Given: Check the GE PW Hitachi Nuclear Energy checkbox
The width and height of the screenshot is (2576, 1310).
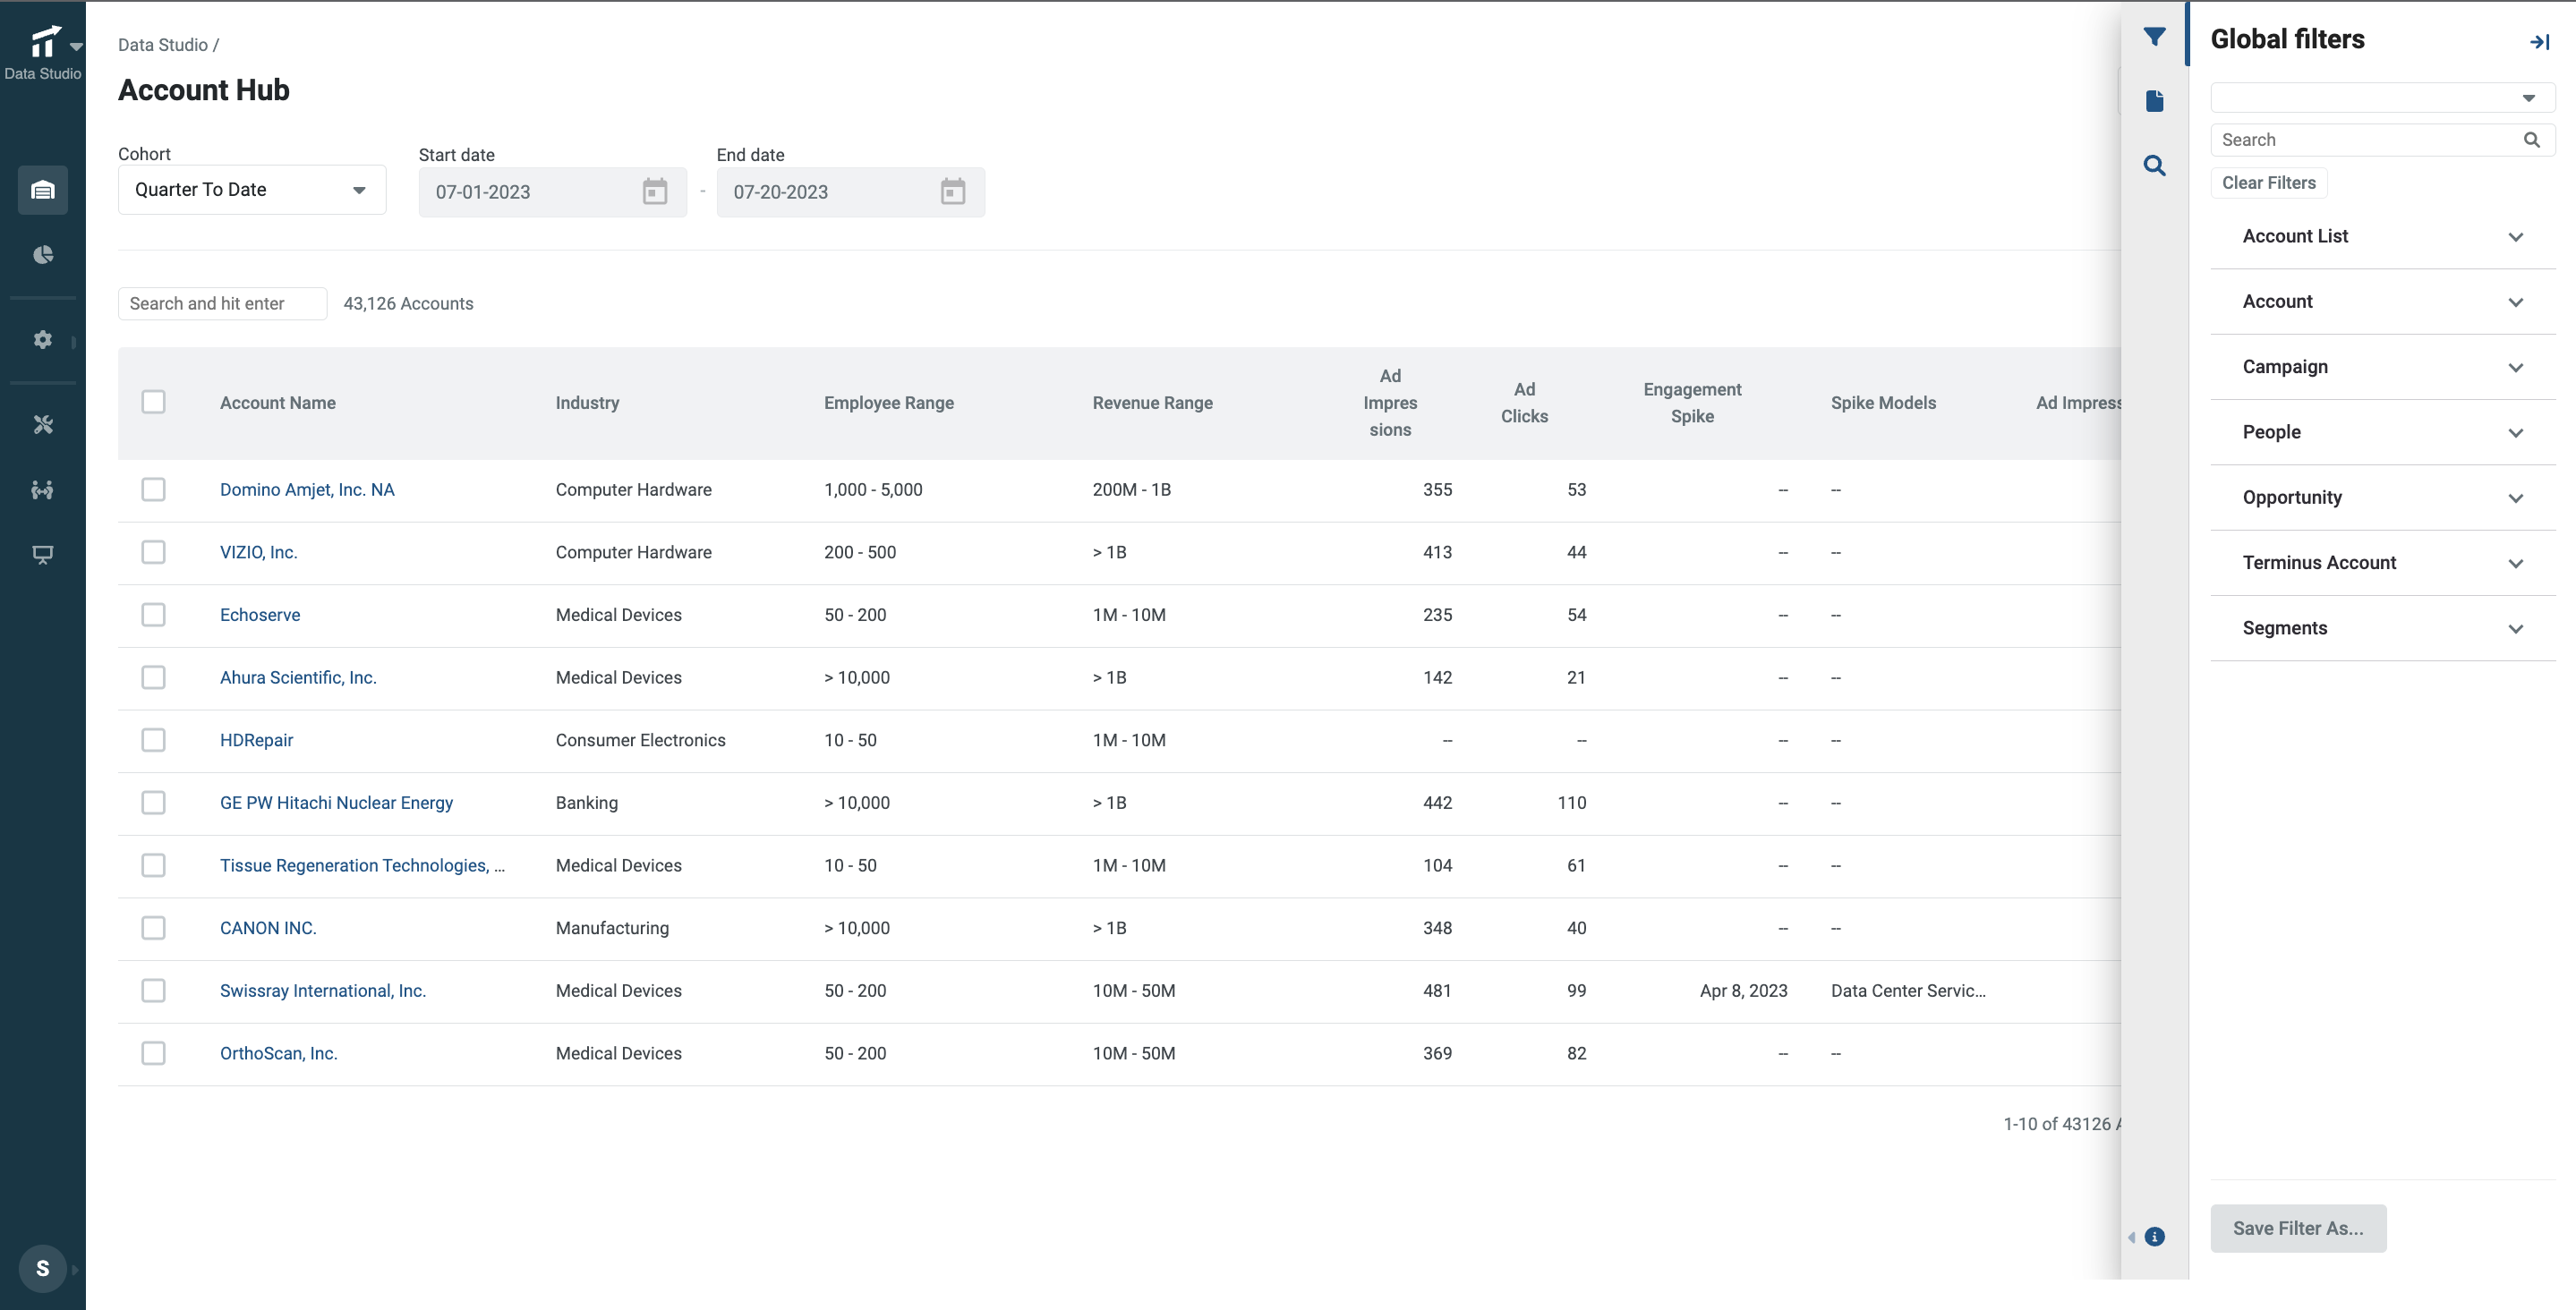Looking at the screenshot, I should tap(153, 803).
